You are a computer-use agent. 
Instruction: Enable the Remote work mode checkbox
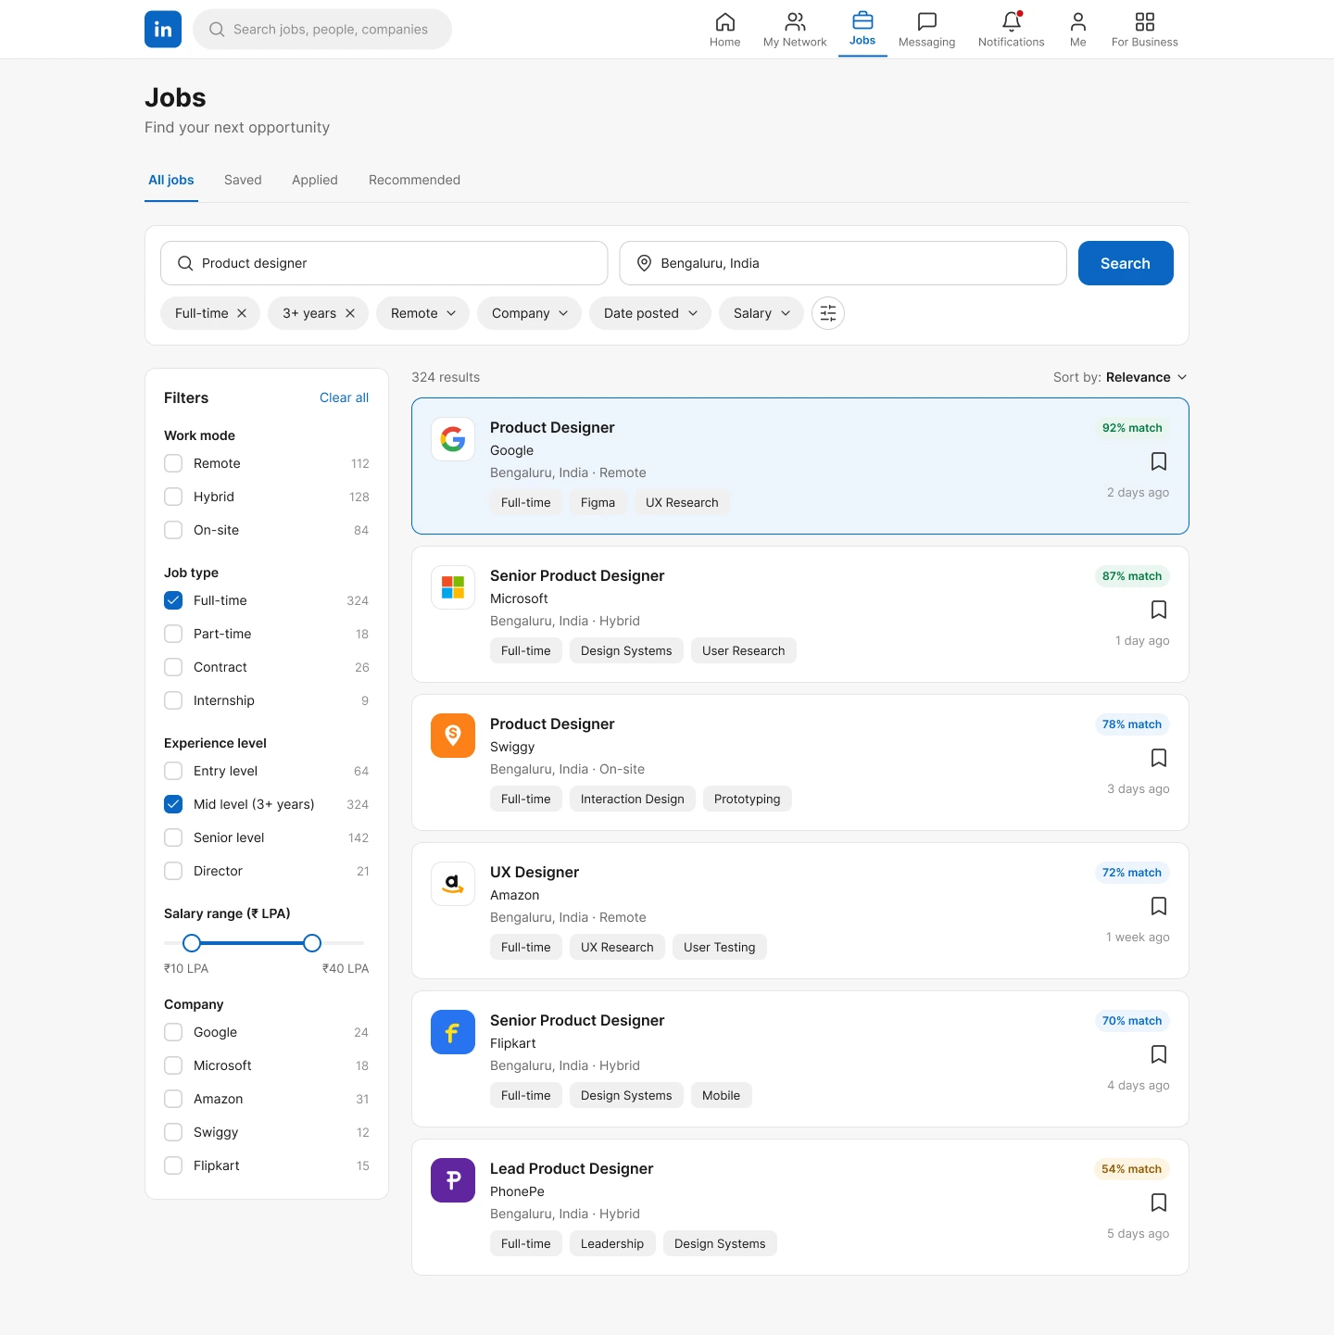(173, 463)
